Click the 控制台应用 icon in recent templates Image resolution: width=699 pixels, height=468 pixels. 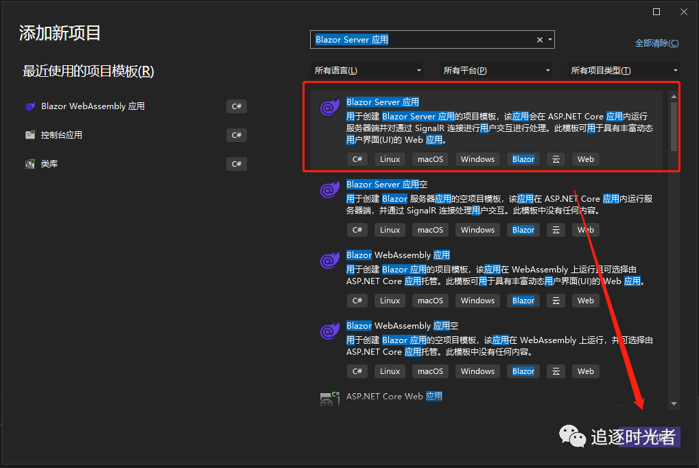click(x=30, y=135)
